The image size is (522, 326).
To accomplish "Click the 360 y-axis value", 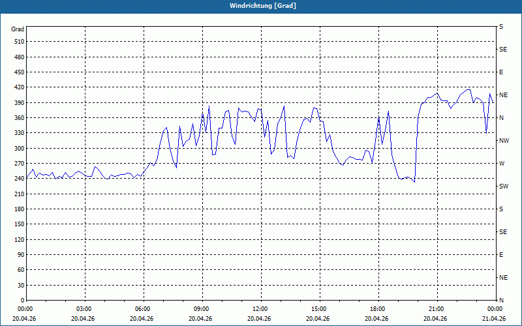I will 20,118.
